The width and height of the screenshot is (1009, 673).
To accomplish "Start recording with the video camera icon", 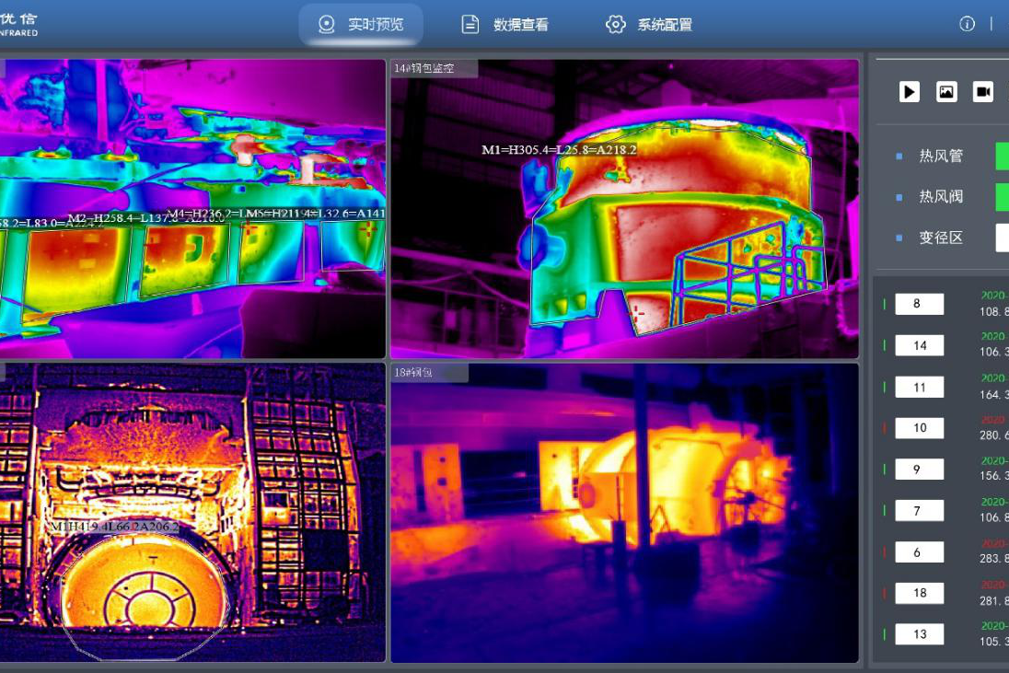I will click(x=983, y=91).
